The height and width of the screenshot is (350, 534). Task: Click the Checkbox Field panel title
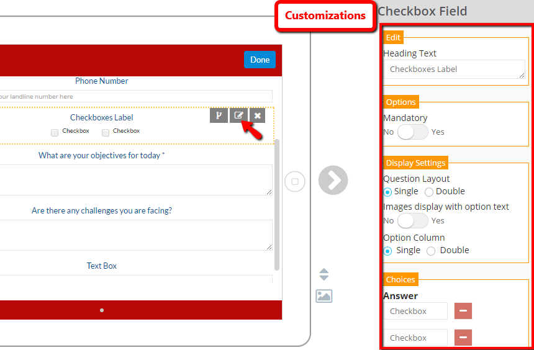[422, 11]
